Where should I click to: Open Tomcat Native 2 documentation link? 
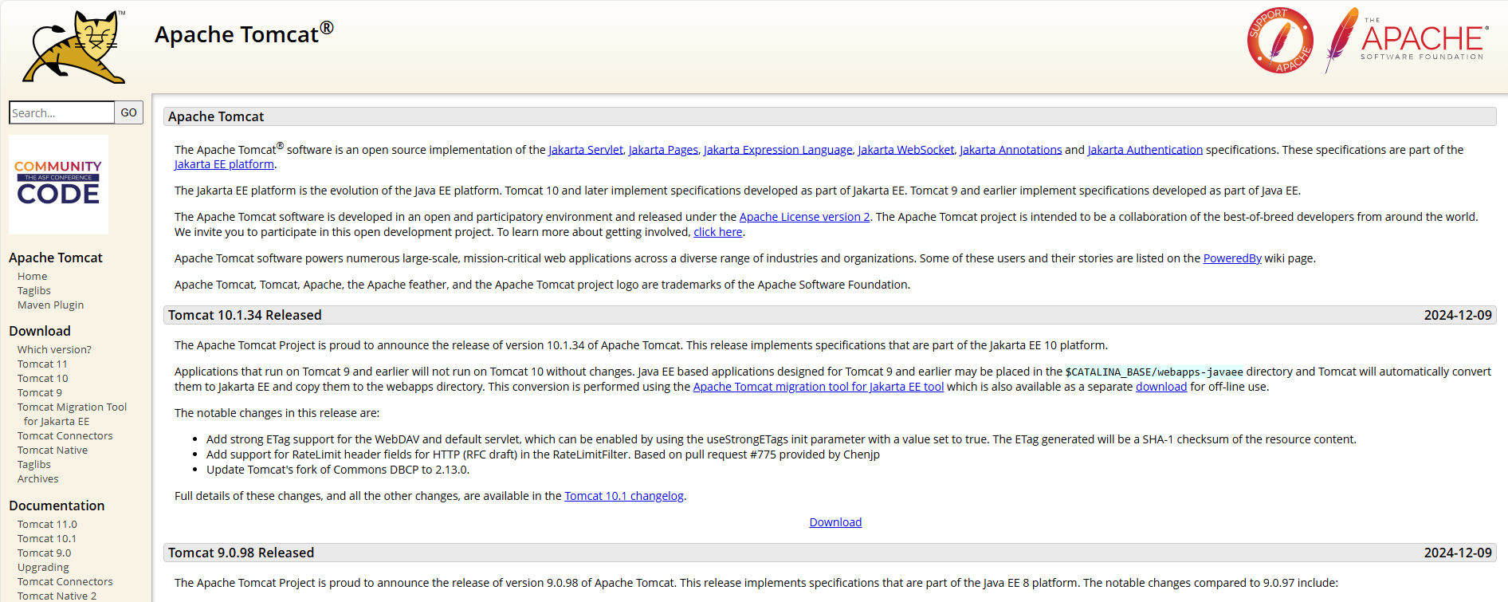point(57,596)
